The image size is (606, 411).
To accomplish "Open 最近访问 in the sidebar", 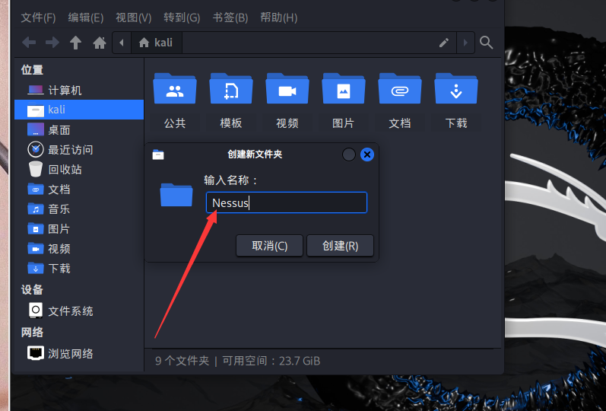I will point(79,149).
